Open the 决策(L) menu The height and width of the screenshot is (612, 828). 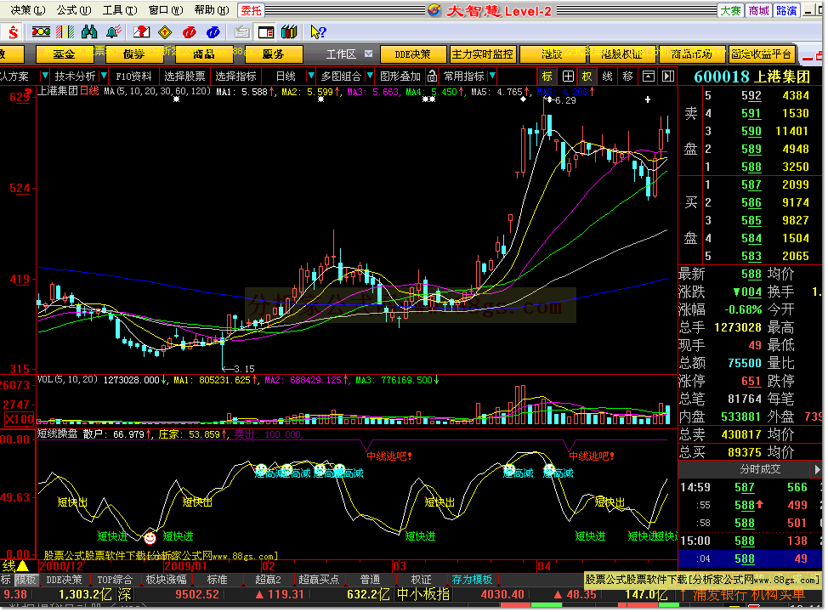tap(28, 10)
